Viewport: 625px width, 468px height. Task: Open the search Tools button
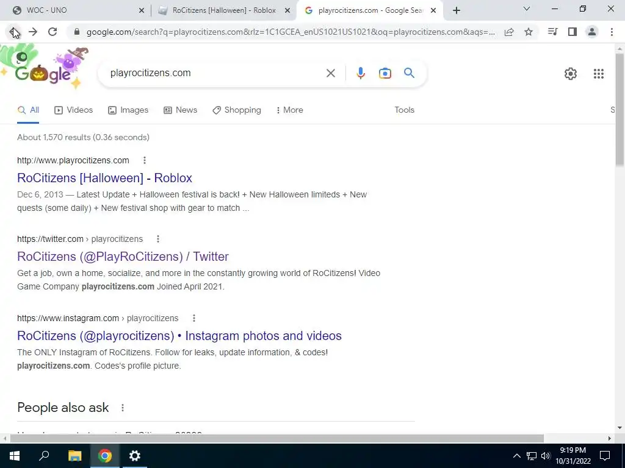pyautogui.click(x=404, y=110)
